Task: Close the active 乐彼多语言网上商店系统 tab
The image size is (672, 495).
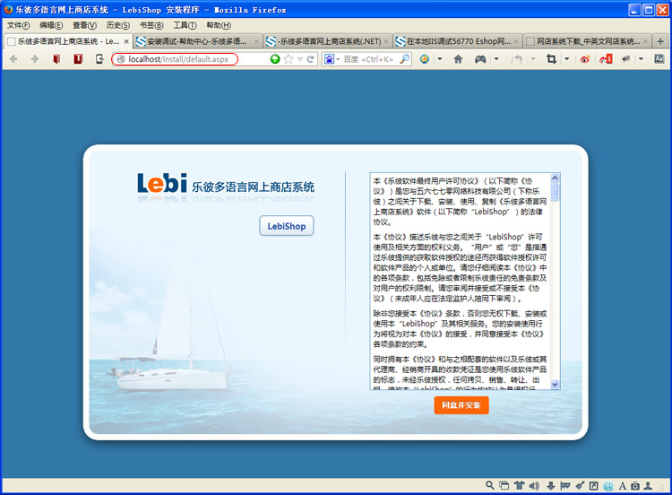Action: click(126, 41)
